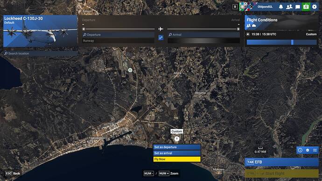Open the green Marketplace bag icon
Viewport: 322px width, 181px height.
(x=306, y=7)
